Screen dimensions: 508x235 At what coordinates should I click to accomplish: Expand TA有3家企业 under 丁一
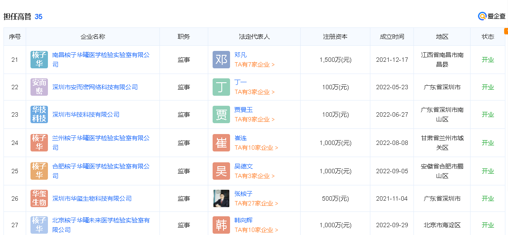(254, 92)
